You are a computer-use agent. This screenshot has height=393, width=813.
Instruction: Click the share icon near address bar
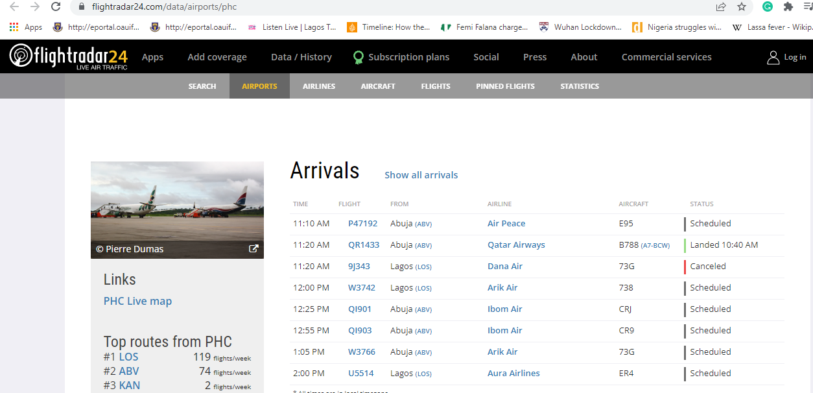tap(720, 8)
